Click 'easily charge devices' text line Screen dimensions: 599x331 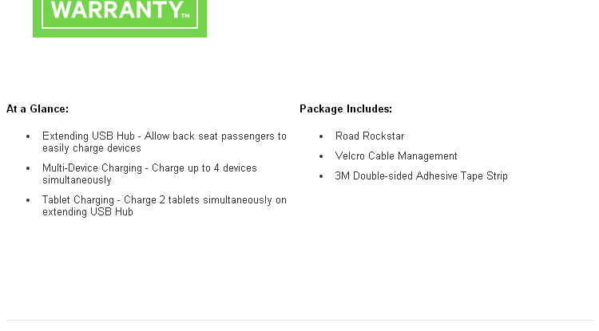pyautogui.click(x=92, y=148)
